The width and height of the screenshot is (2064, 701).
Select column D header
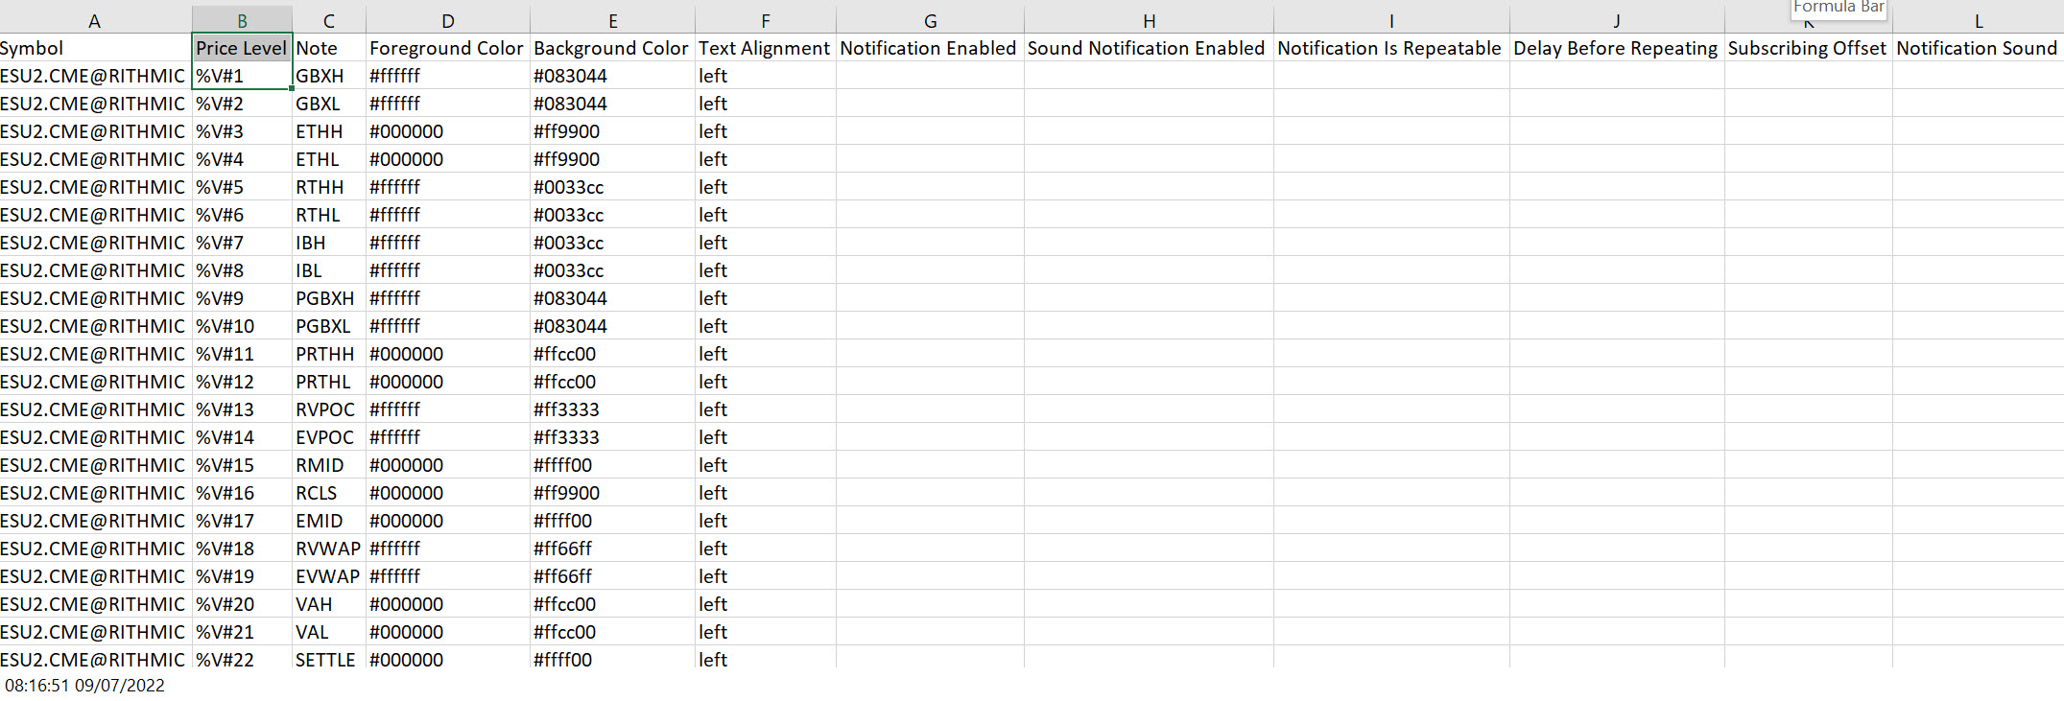(x=448, y=20)
